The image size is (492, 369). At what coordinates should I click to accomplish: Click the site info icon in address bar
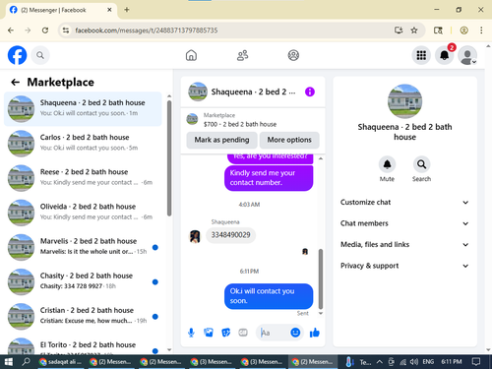pyautogui.click(x=66, y=31)
